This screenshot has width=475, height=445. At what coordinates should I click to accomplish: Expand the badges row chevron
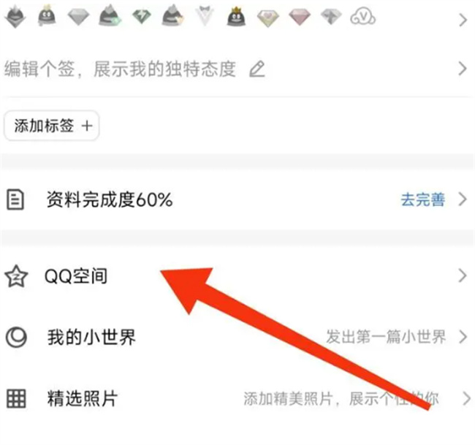pyautogui.click(x=463, y=20)
